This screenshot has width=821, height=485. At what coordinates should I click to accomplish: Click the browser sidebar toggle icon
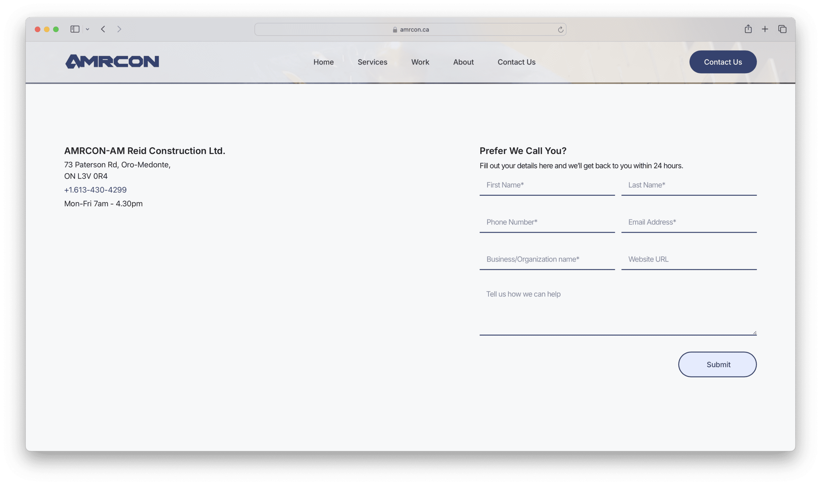coord(76,30)
